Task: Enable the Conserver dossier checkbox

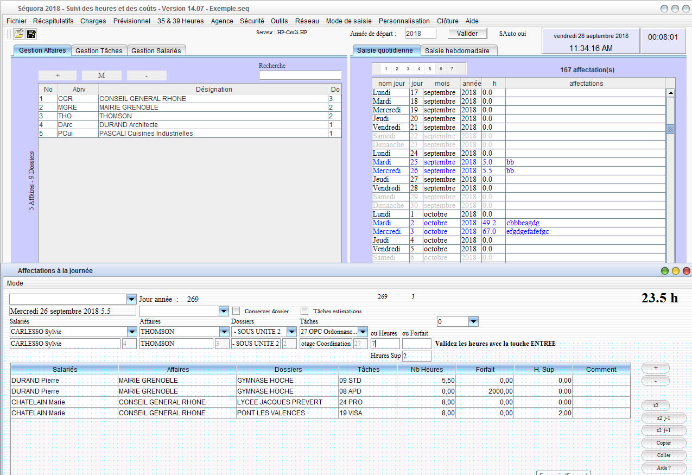Action: (236, 311)
